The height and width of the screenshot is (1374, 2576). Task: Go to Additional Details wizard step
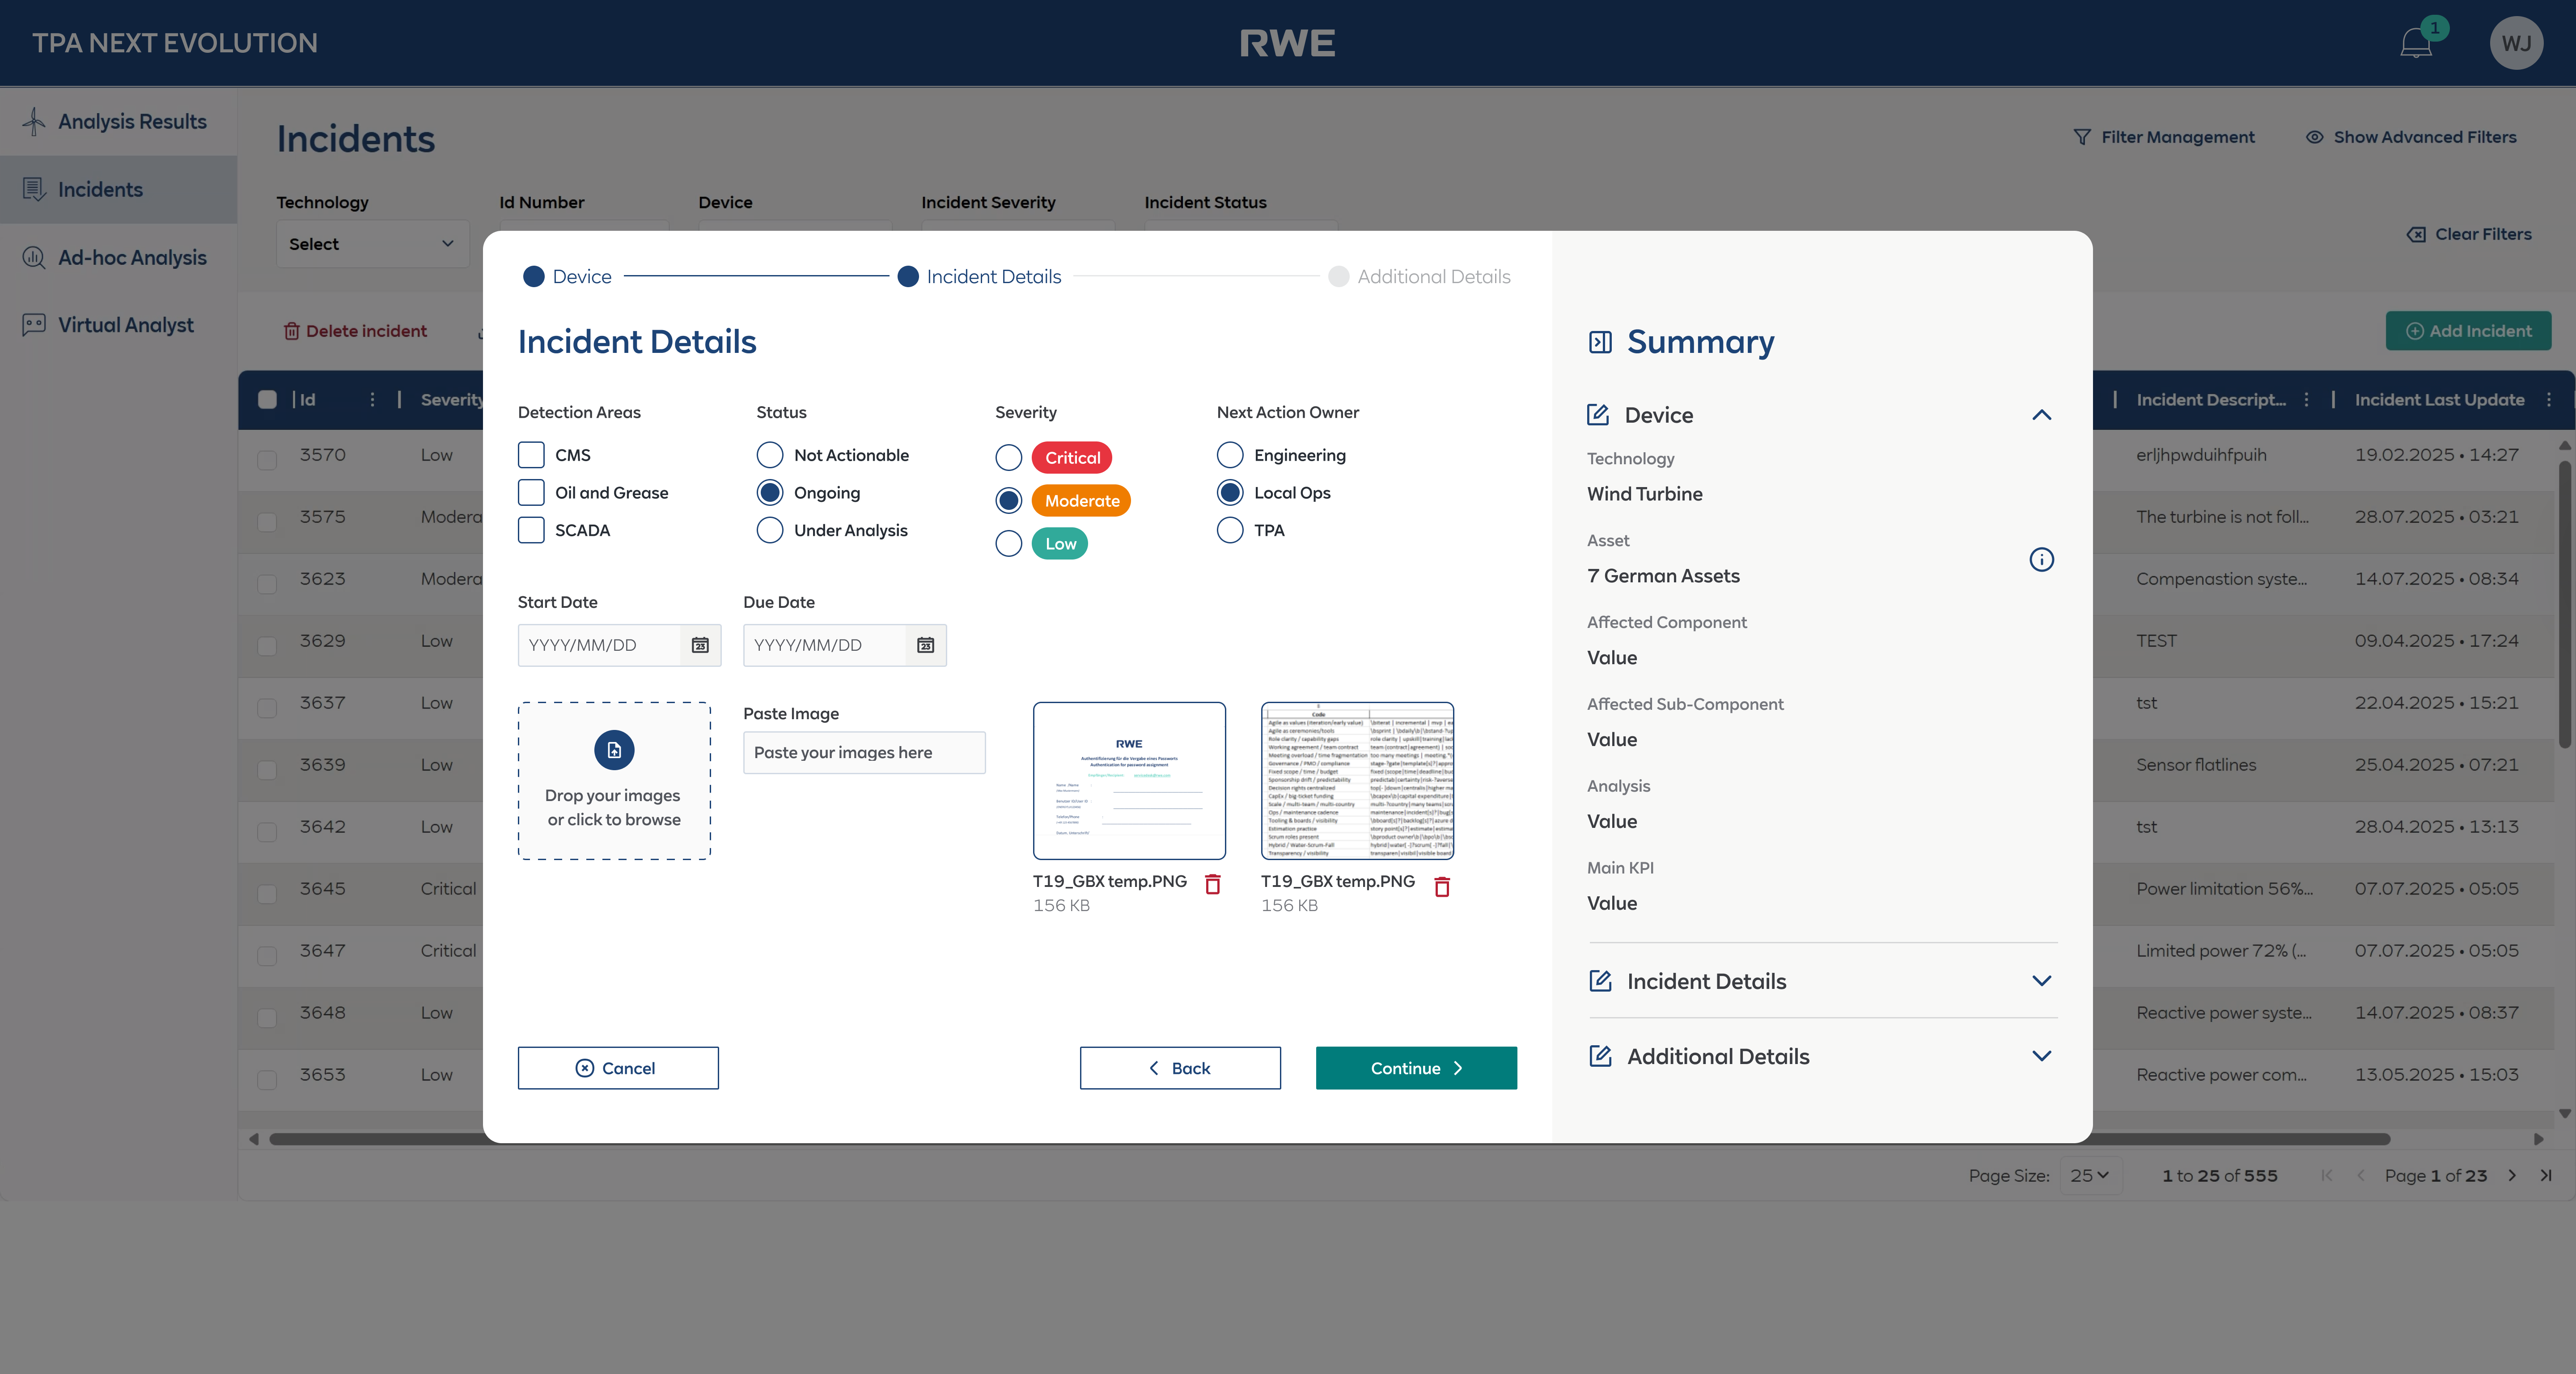(x=1419, y=277)
